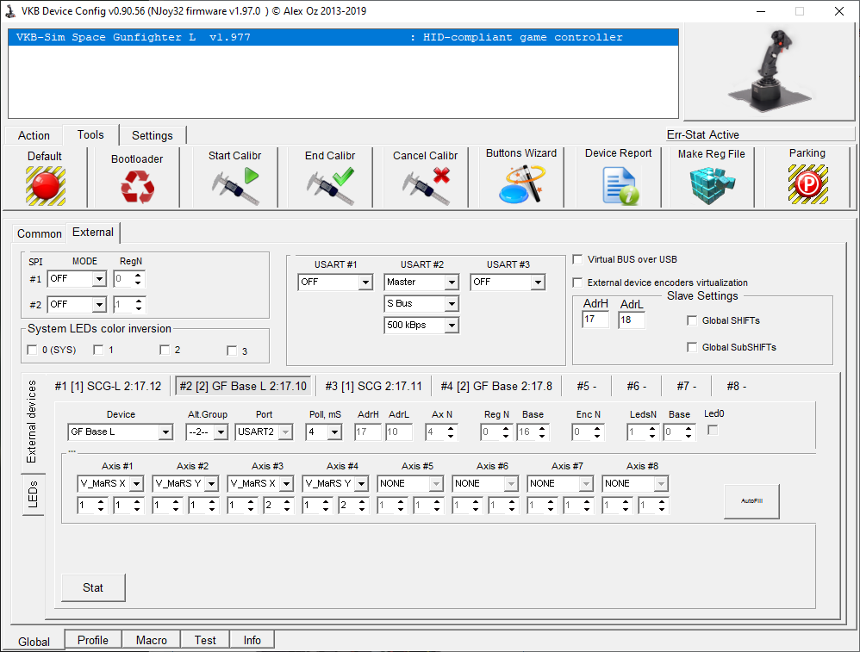Click the AdrH slave address field
Viewport: 860px width, 652px height.
point(595,320)
